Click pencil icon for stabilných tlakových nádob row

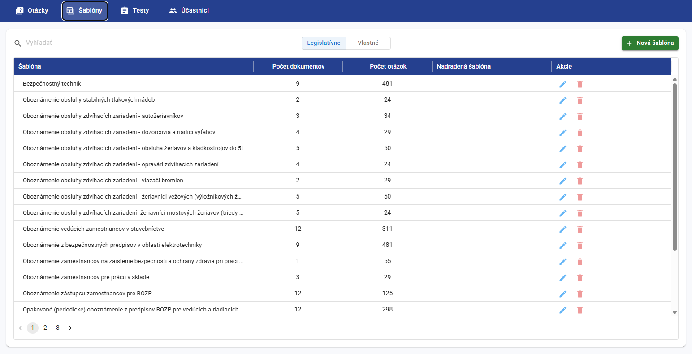(563, 100)
